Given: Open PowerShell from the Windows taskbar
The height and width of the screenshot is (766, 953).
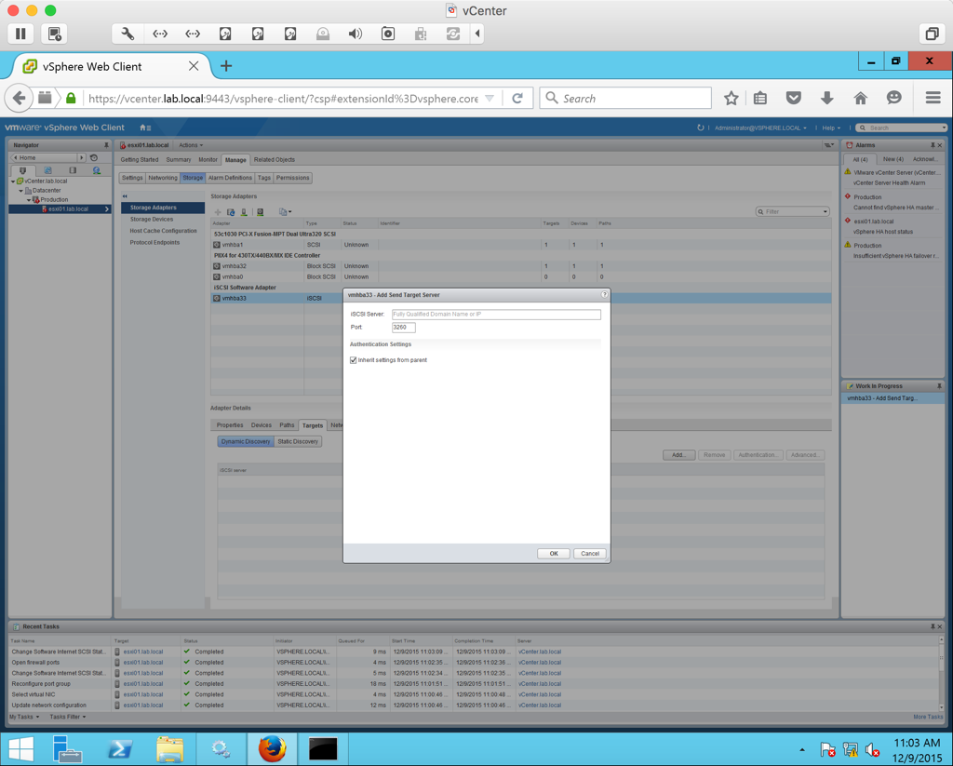Looking at the screenshot, I should (x=119, y=748).
